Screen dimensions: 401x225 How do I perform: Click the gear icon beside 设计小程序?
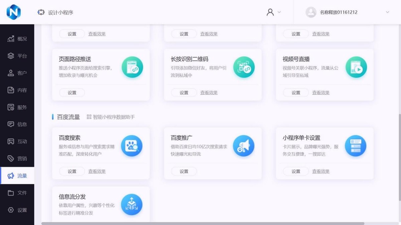click(41, 12)
